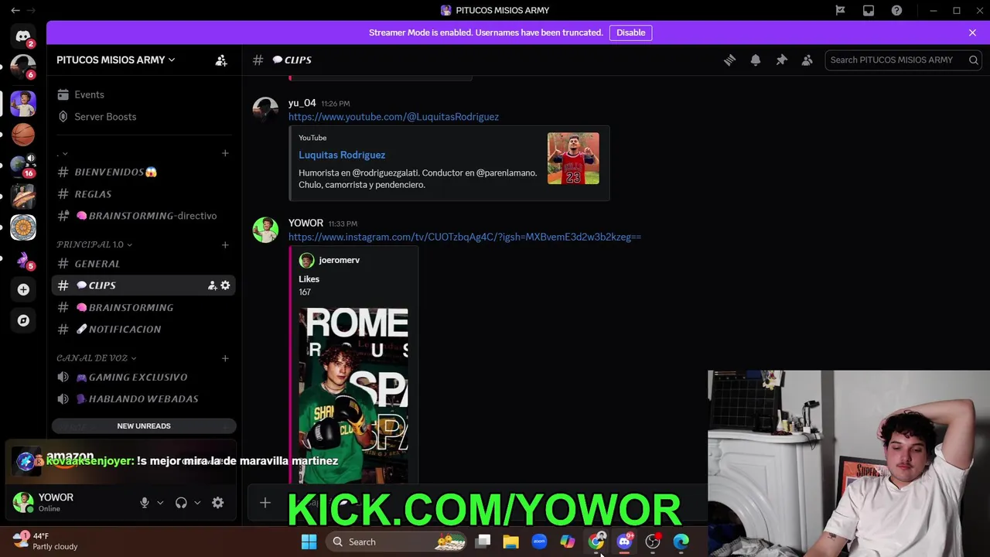Click create invite icon on CLIPS channel

click(x=212, y=285)
